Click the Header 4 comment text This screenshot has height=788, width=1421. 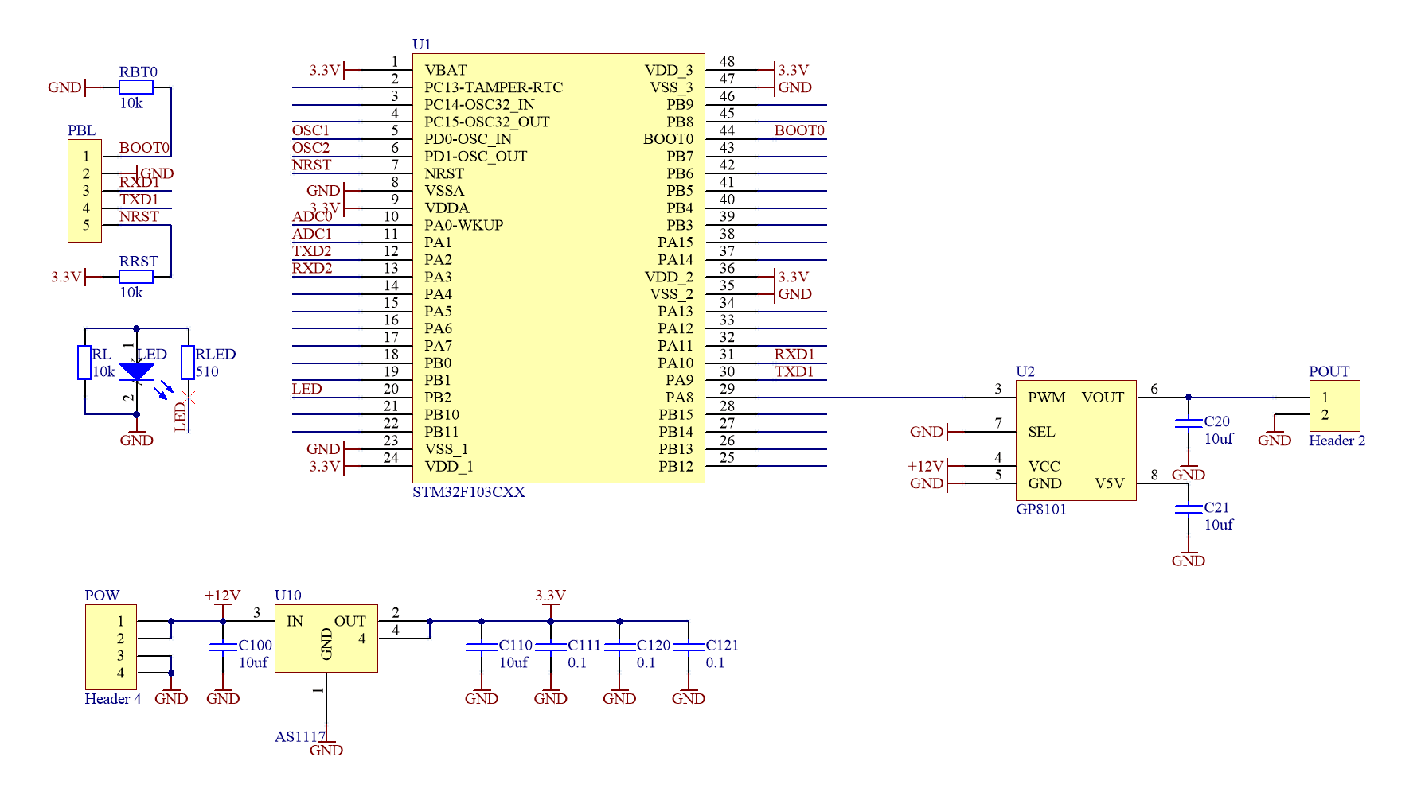tap(113, 699)
